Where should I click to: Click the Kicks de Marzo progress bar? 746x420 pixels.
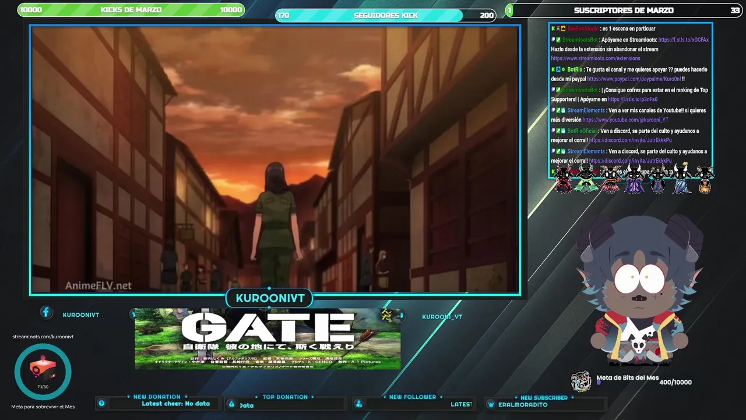click(131, 10)
